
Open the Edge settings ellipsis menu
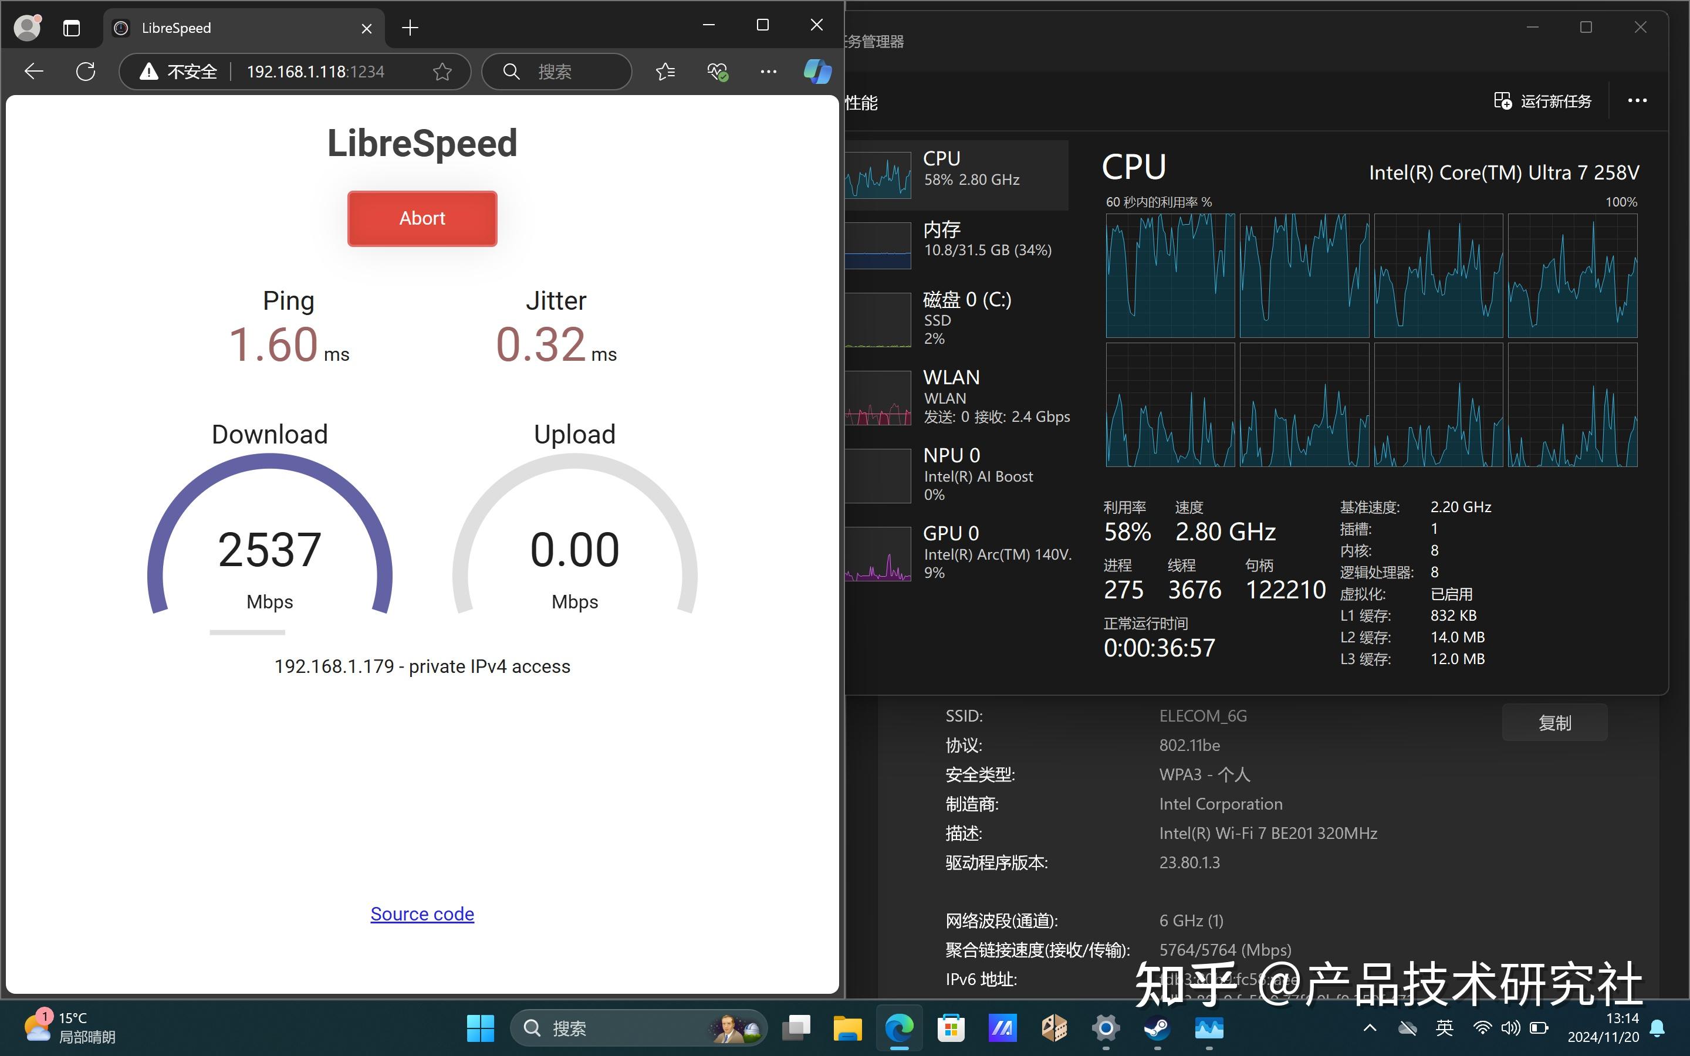[768, 71]
